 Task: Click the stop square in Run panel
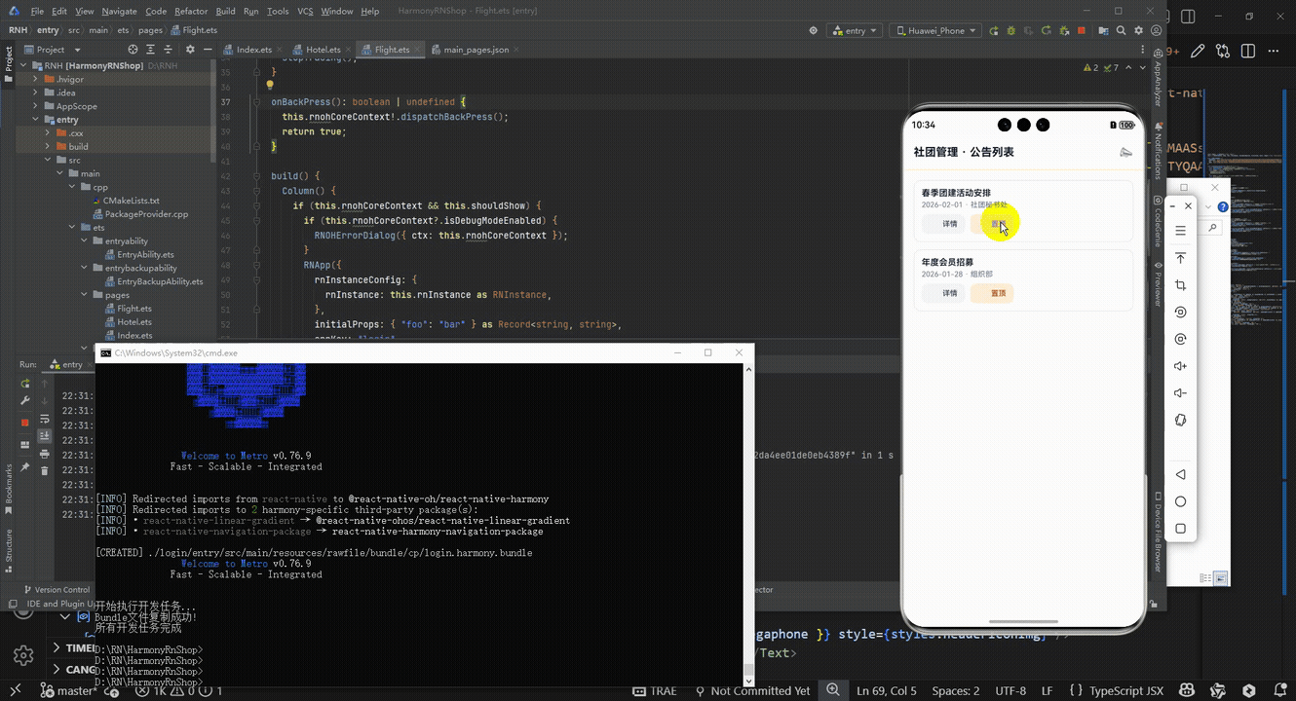click(x=26, y=423)
